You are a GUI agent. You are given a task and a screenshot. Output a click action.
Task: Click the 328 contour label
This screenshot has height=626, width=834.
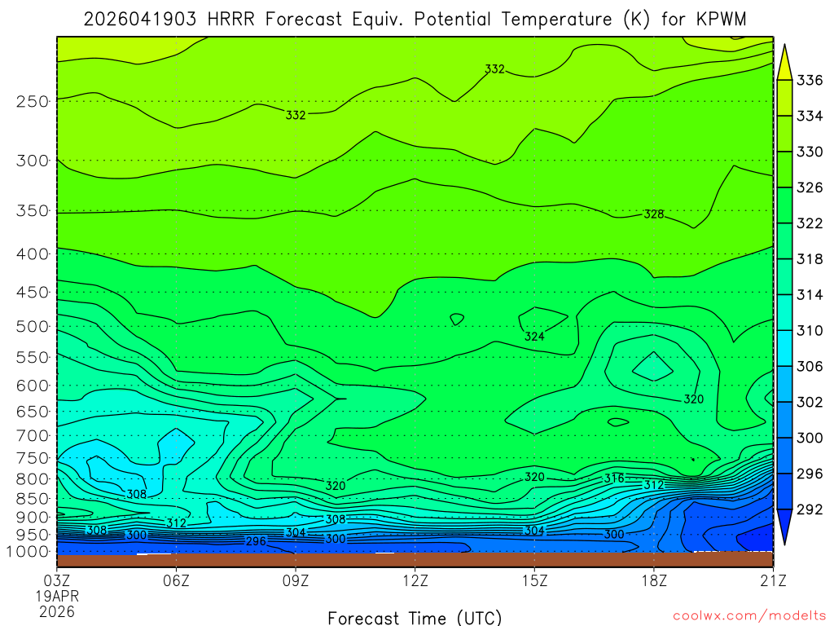654,214
